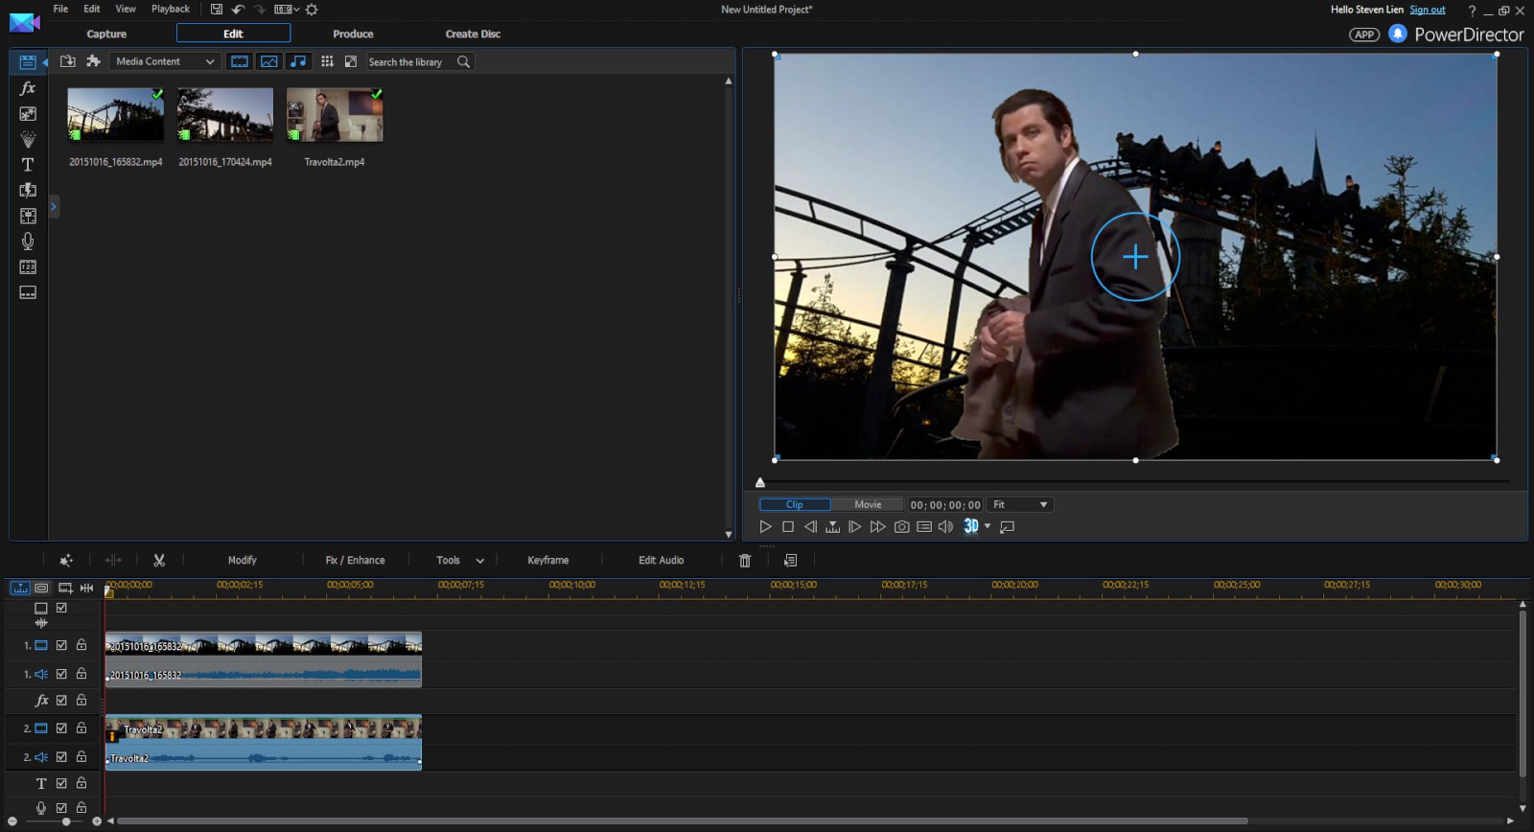Viewport: 1534px width, 832px height.
Task: Click the Keyframe button
Action: pyautogui.click(x=548, y=560)
